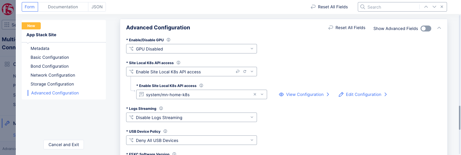Viewport: 461px width, 155px height.
Task: Go to previous search result with up arrow
Action: [x=426, y=7]
